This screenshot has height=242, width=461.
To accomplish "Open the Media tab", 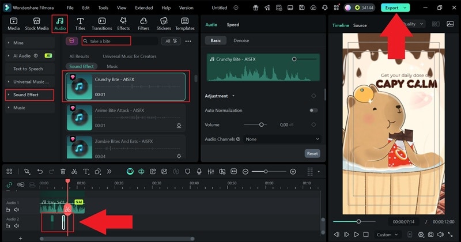I will 13,24.
